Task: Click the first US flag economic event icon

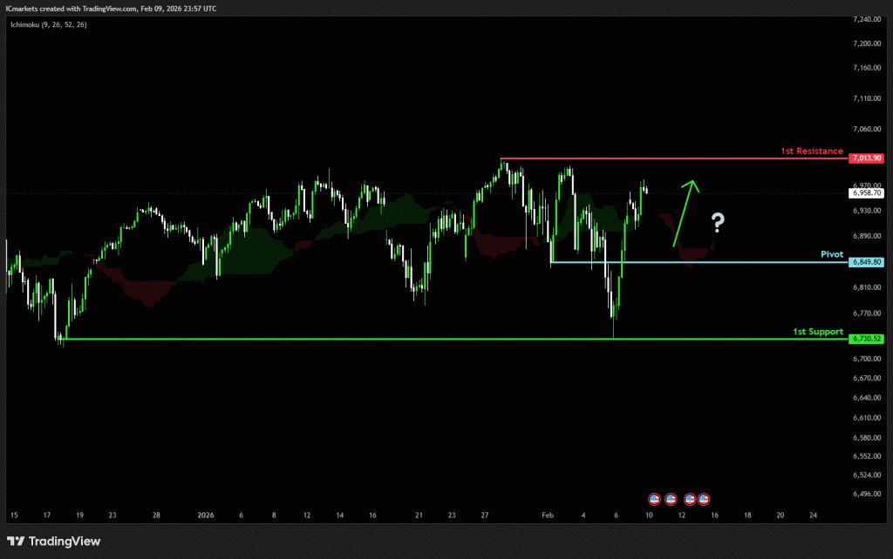Action: click(x=654, y=499)
